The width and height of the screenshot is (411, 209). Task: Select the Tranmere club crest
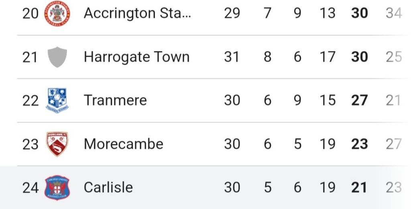point(57,100)
